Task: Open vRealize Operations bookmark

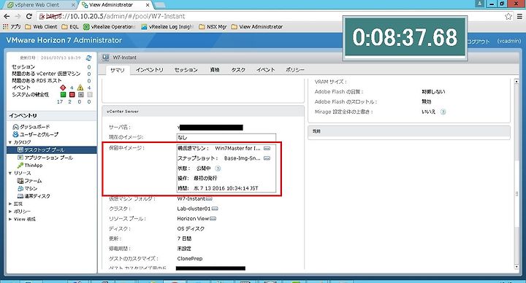Action: [x=110, y=27]
